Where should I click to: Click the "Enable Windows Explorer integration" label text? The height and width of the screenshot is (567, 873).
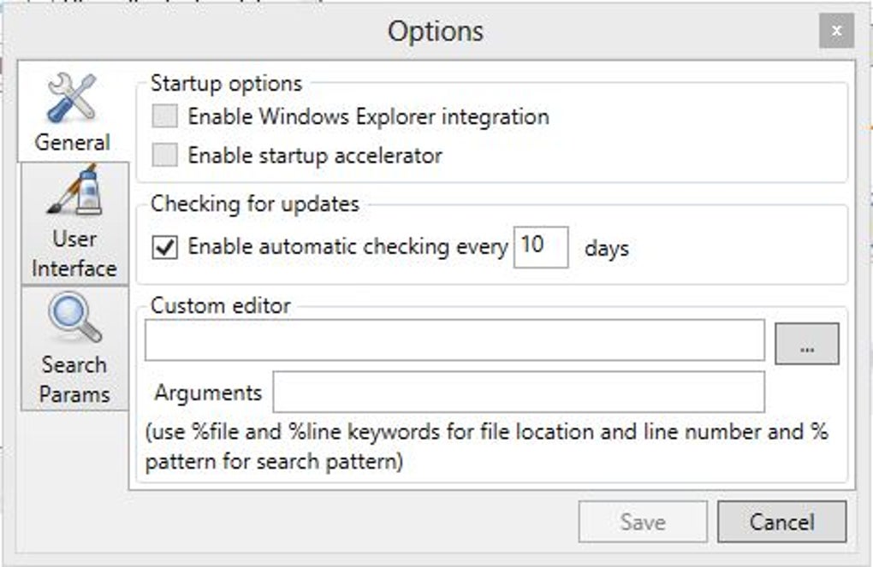pyautogui.click(x=368, y=116)
